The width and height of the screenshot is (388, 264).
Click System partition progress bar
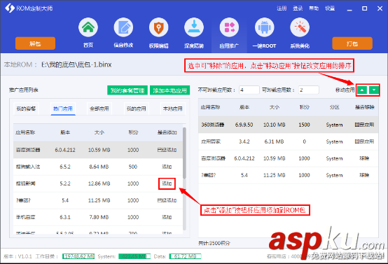coord(134,256)
